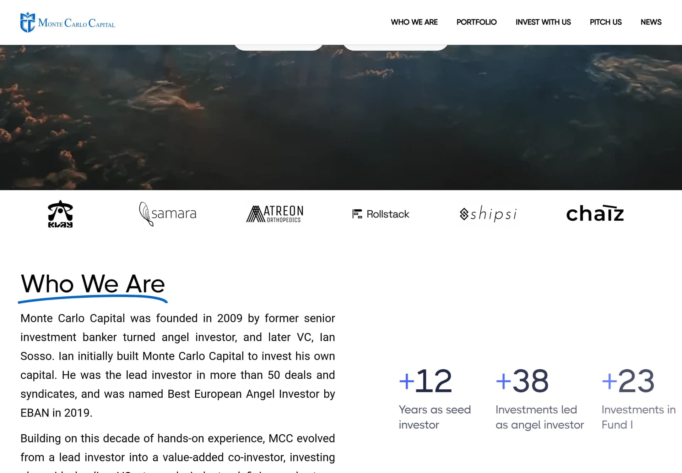The width and height of the screenshot is (682, 473).
Task: Click the samara portfolio logo
Action: pyautogui.click(x=167, y=214)
